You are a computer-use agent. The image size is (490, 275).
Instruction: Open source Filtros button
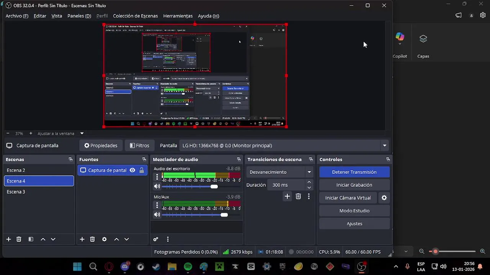(x=139, y=146)
